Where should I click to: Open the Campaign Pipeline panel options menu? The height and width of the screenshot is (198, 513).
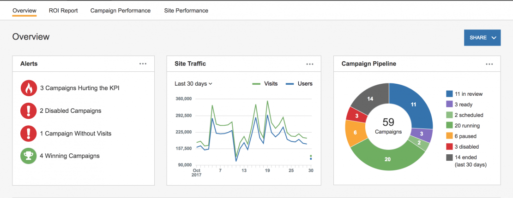[489, 64]
